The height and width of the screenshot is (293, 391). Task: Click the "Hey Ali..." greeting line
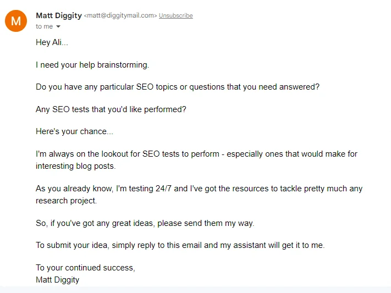point(52,43)
